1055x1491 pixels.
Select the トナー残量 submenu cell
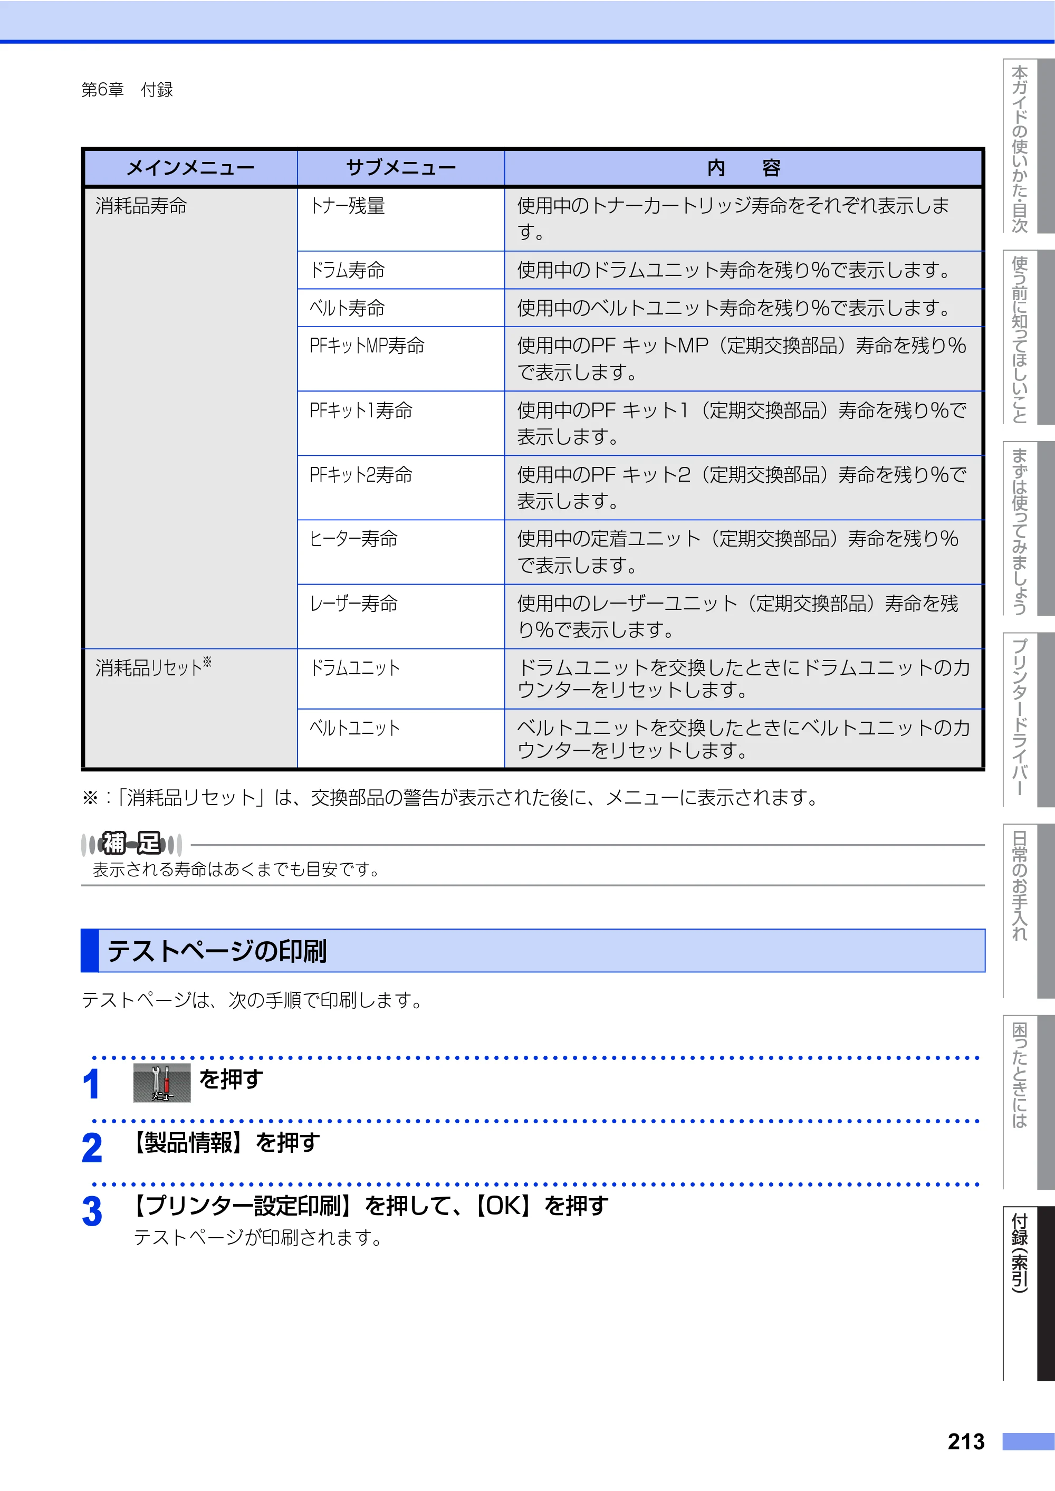coord(401,219)
